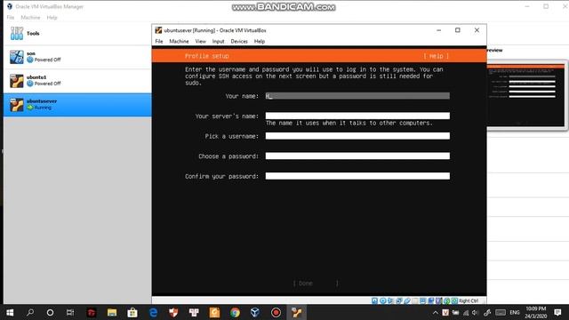The image size is (569, 320).
Task: Open network status icon in system tray
Action: (466, 312)
